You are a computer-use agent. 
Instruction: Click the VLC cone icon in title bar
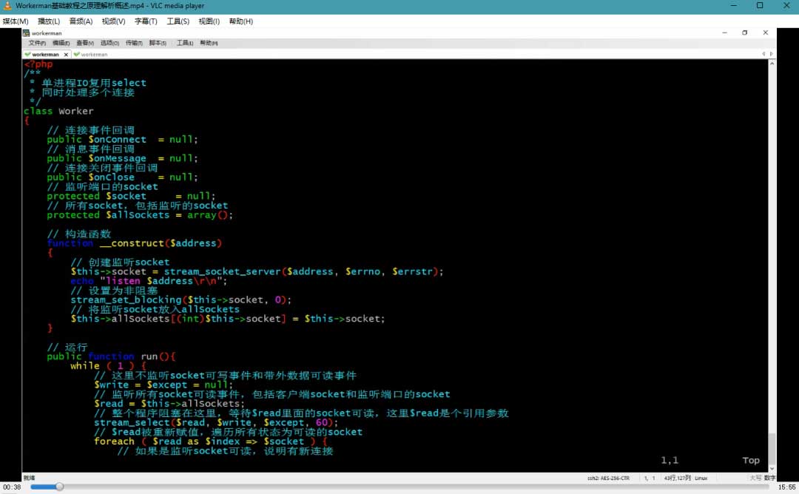point(7,6)
